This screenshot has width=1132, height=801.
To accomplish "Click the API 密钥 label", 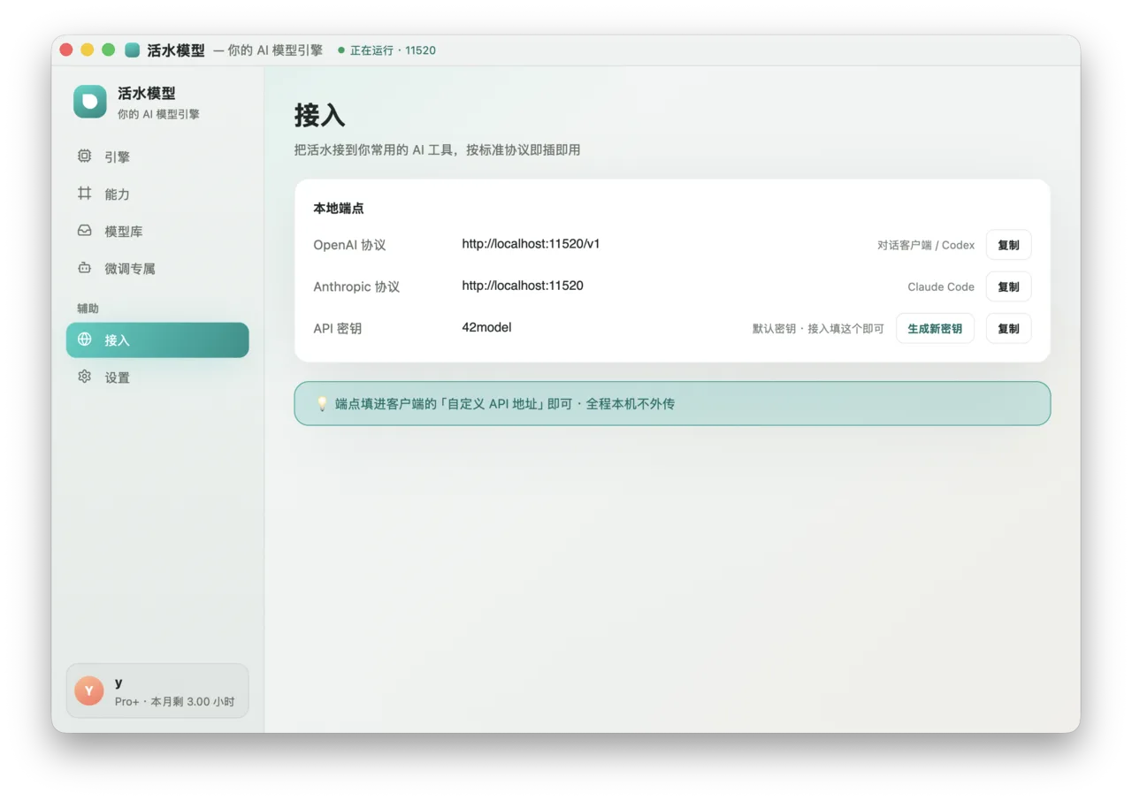I will click(x=337, y=328).
